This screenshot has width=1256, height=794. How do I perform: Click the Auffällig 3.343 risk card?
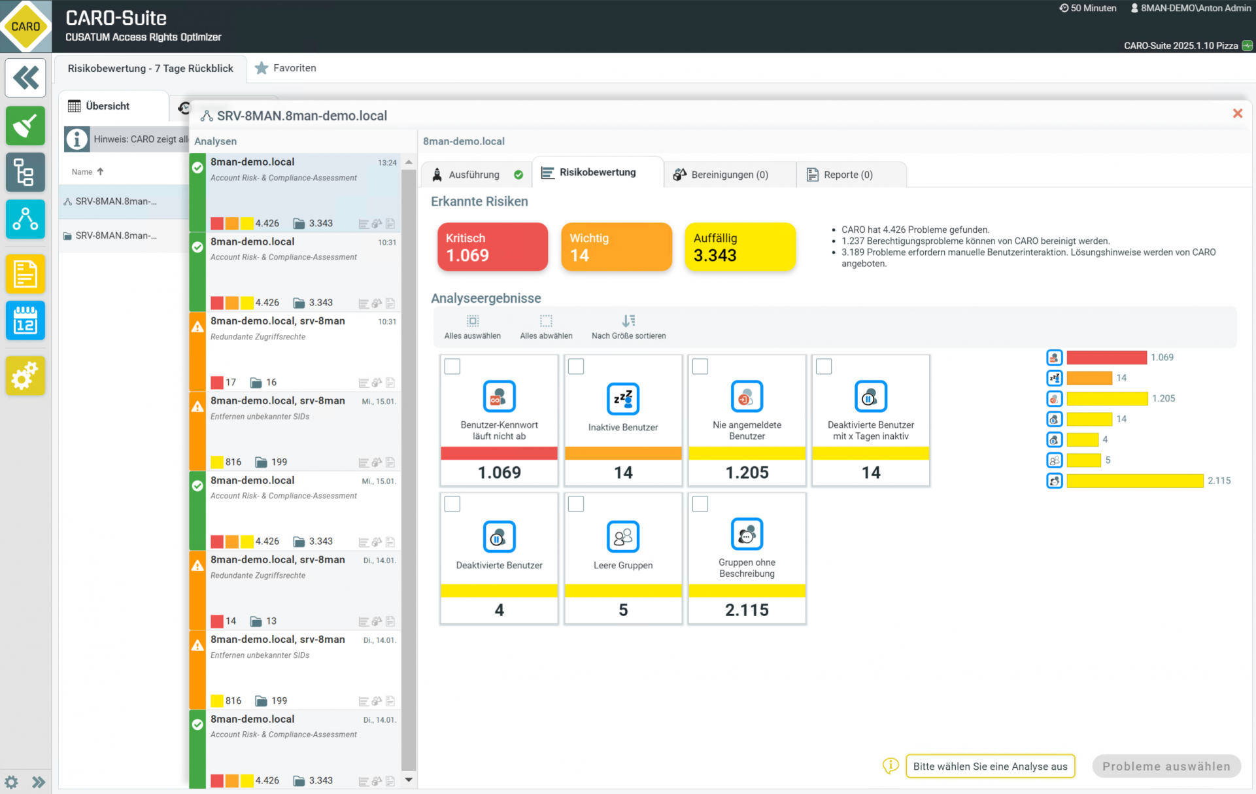[x=740, y=247]
